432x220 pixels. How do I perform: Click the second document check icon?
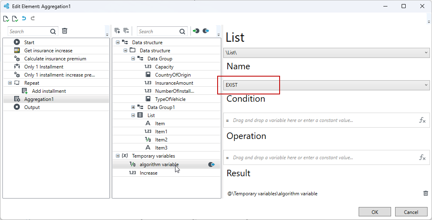[x=15, y=19]
